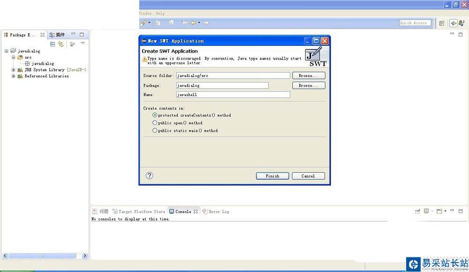Click the yellow Back navigation arrow

(193, 23)
